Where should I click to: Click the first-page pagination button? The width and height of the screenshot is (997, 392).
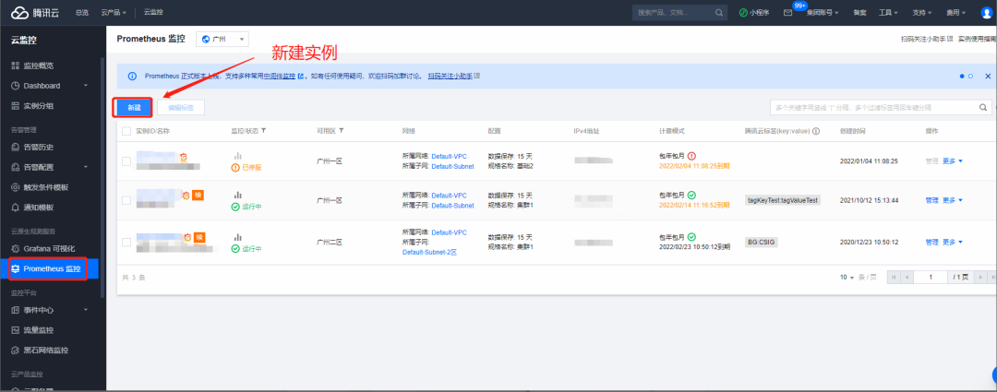point(894,277)
